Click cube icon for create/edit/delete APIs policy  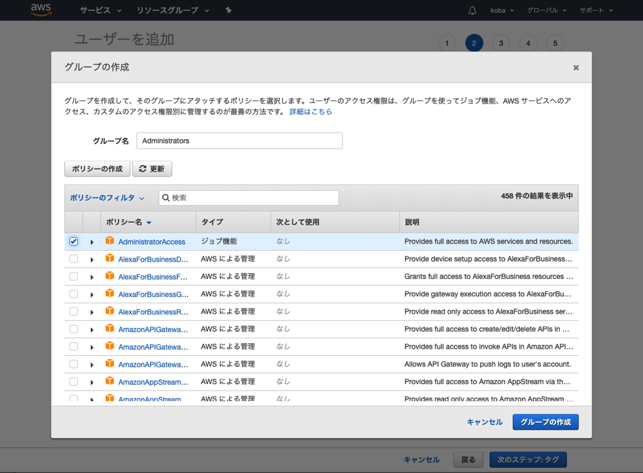109,329
